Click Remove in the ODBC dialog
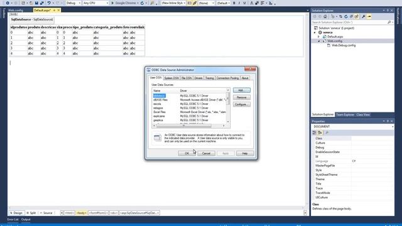This screenshot has height=226, width=402. click(x=241, y=97)
